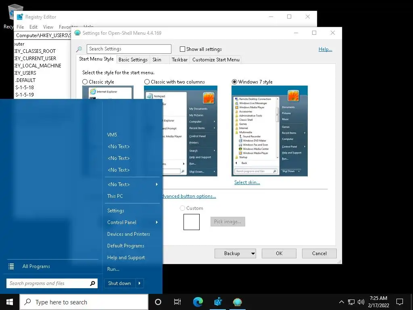Click the Shut down button
Screen dimensions: 413x310
click(x=120, y=283)
